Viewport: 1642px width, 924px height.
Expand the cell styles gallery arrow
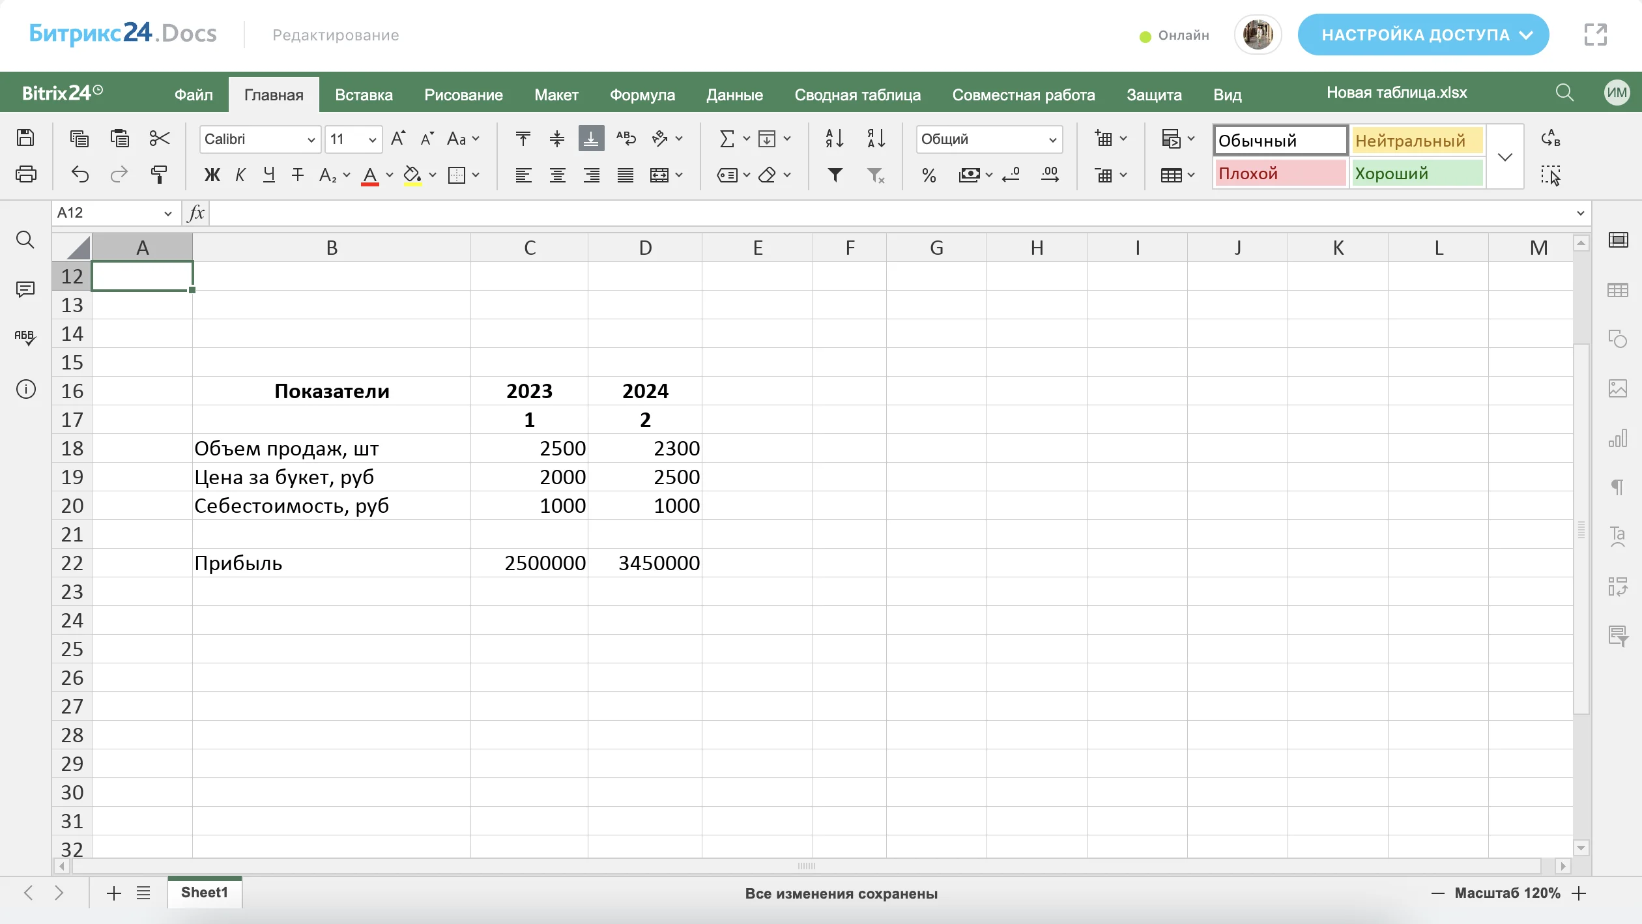click(1505, 157)
